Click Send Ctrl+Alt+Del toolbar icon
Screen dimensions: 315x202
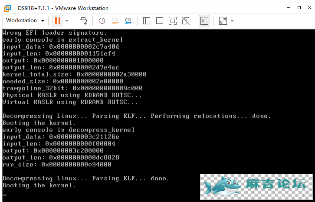(83, 21)
